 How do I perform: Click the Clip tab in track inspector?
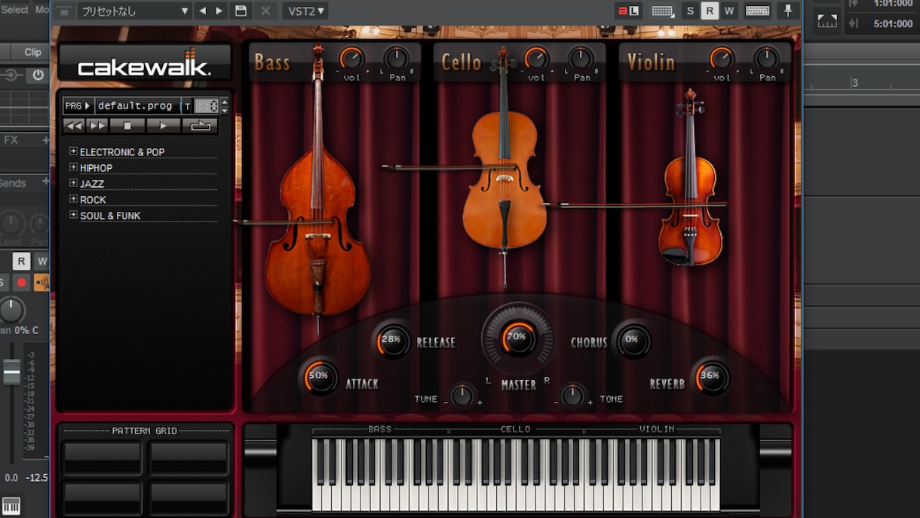pyautogui.click(x=32, y=52)
